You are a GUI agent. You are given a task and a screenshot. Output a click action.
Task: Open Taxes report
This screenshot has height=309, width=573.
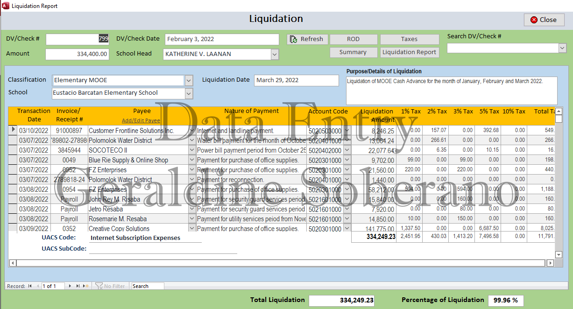[409, 39]
